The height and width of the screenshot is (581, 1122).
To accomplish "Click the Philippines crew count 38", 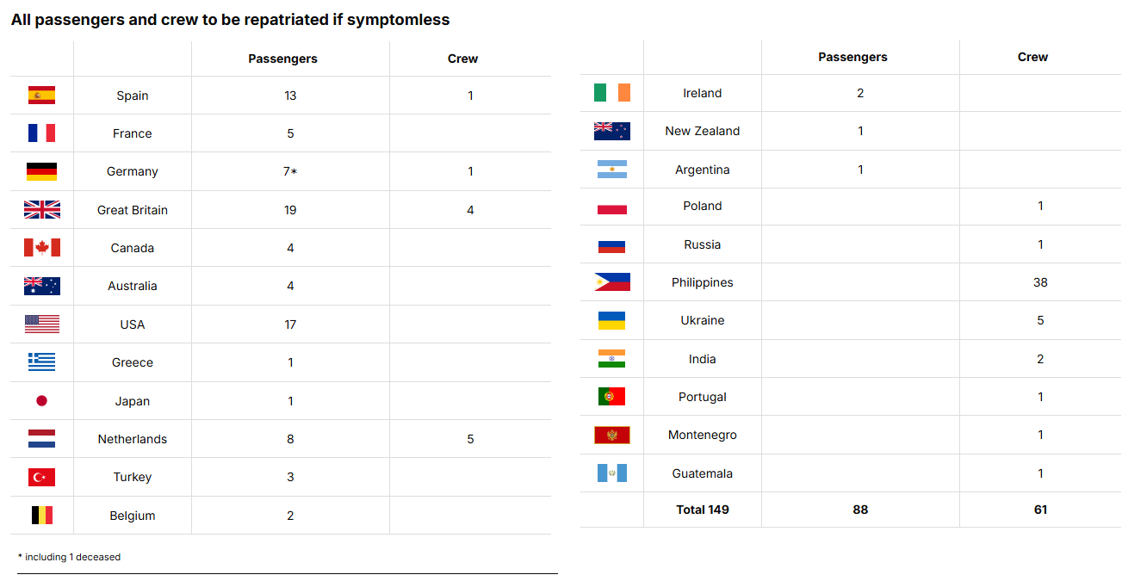I will [1040, 282].
